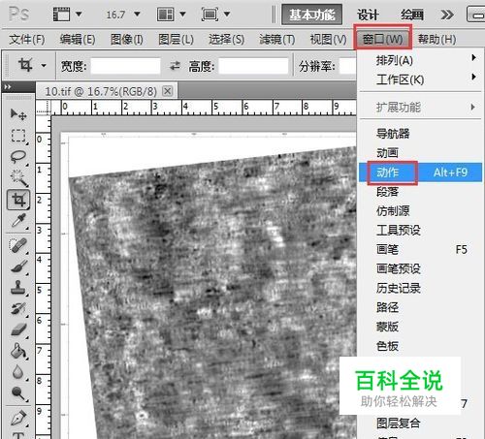This screenshot has width=485, height=439.
Task: Select the Rectangular Marquee tool
Action: click(x=18, y=136)
